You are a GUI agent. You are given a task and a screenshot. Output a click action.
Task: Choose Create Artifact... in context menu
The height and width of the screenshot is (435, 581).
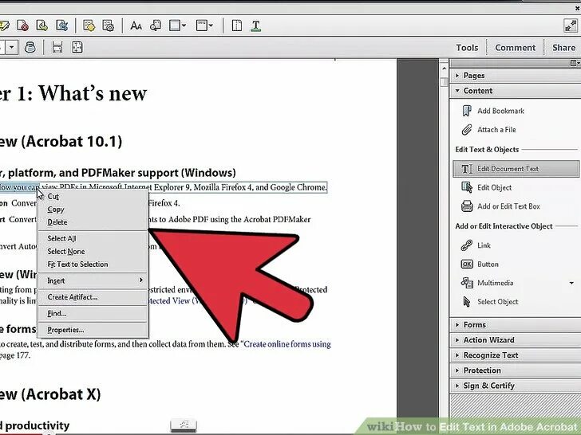[93, 297]
